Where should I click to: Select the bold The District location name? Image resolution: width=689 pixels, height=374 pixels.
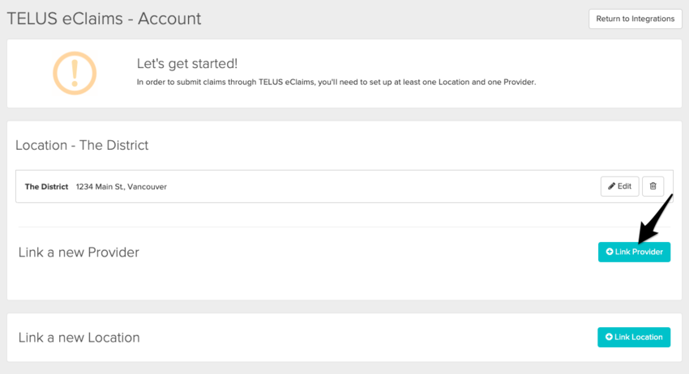tap(46, 186)
